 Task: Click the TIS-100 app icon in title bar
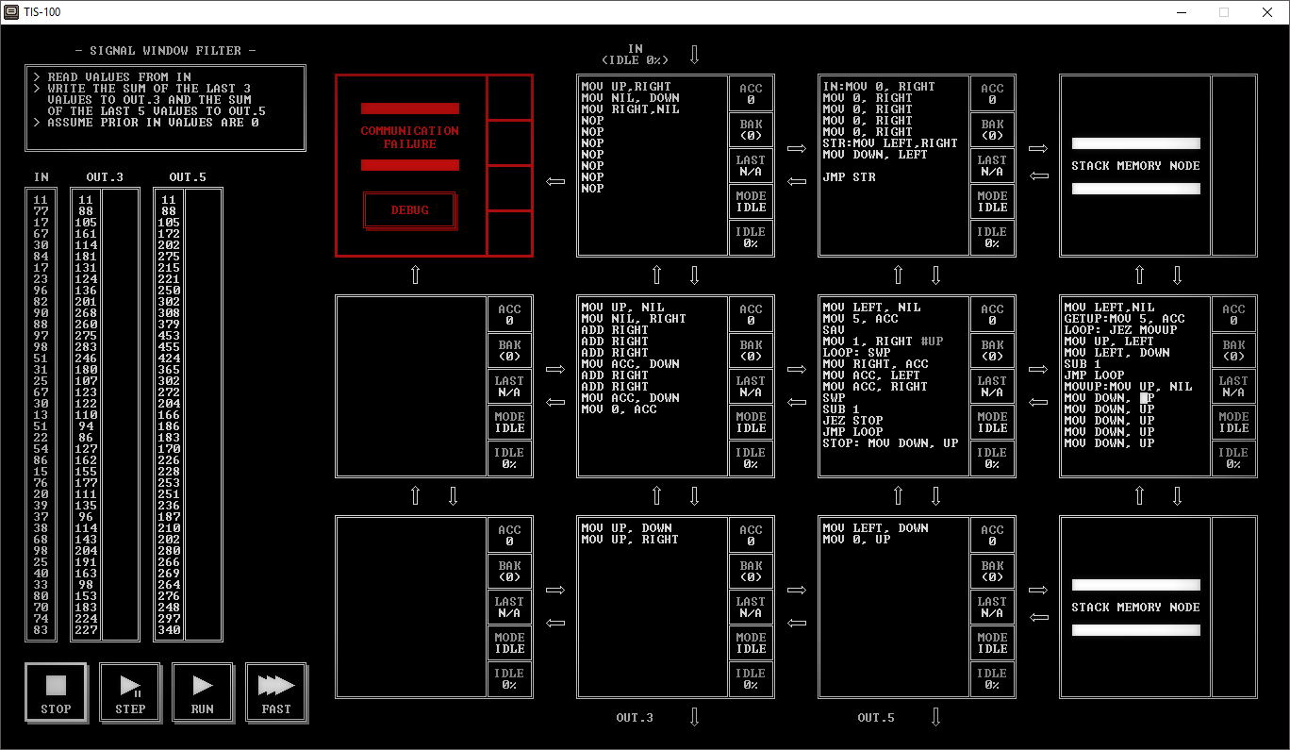point(10,12)
